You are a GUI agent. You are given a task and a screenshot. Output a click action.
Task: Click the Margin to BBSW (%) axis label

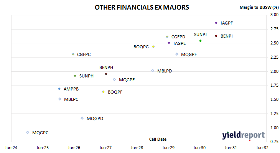point(259,7)
